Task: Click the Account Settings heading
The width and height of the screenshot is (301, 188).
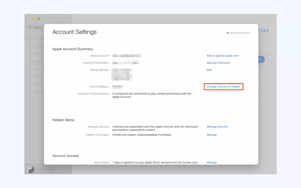Action: coord(74,32)
